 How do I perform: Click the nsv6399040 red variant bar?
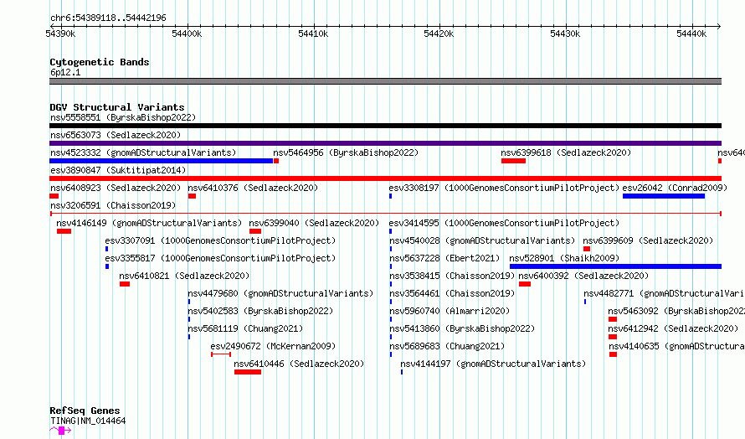point(255,231)
